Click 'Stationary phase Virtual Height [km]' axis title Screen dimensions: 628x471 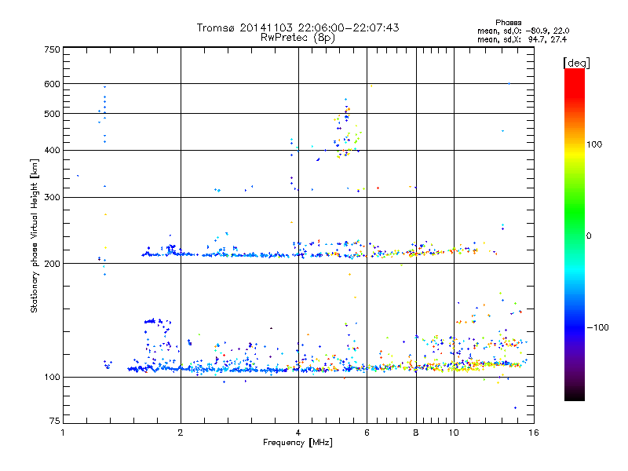pos(34,236)
